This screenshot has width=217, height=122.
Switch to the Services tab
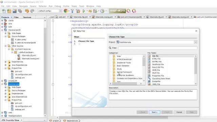tap(27, 17)
